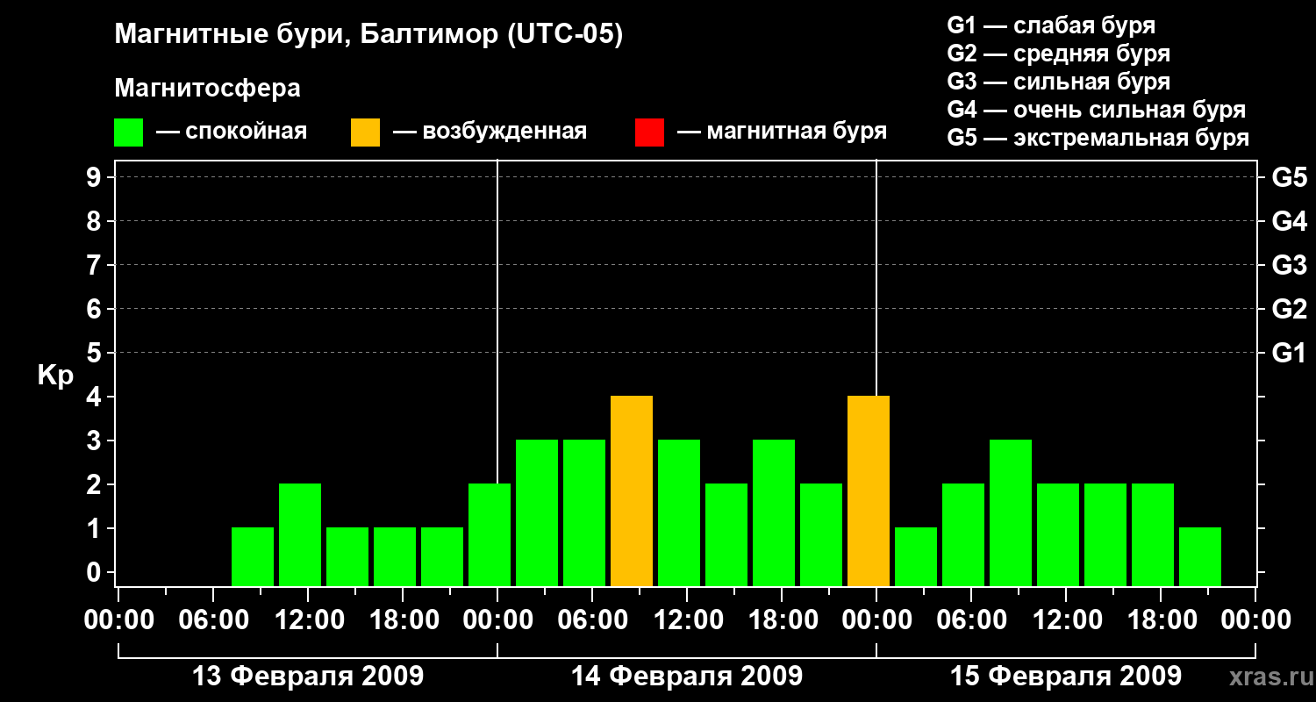The image size is (1316, 702).
Task: Click the red 'магнитная буря' legend swatch
Action: (x=650, y=133)
